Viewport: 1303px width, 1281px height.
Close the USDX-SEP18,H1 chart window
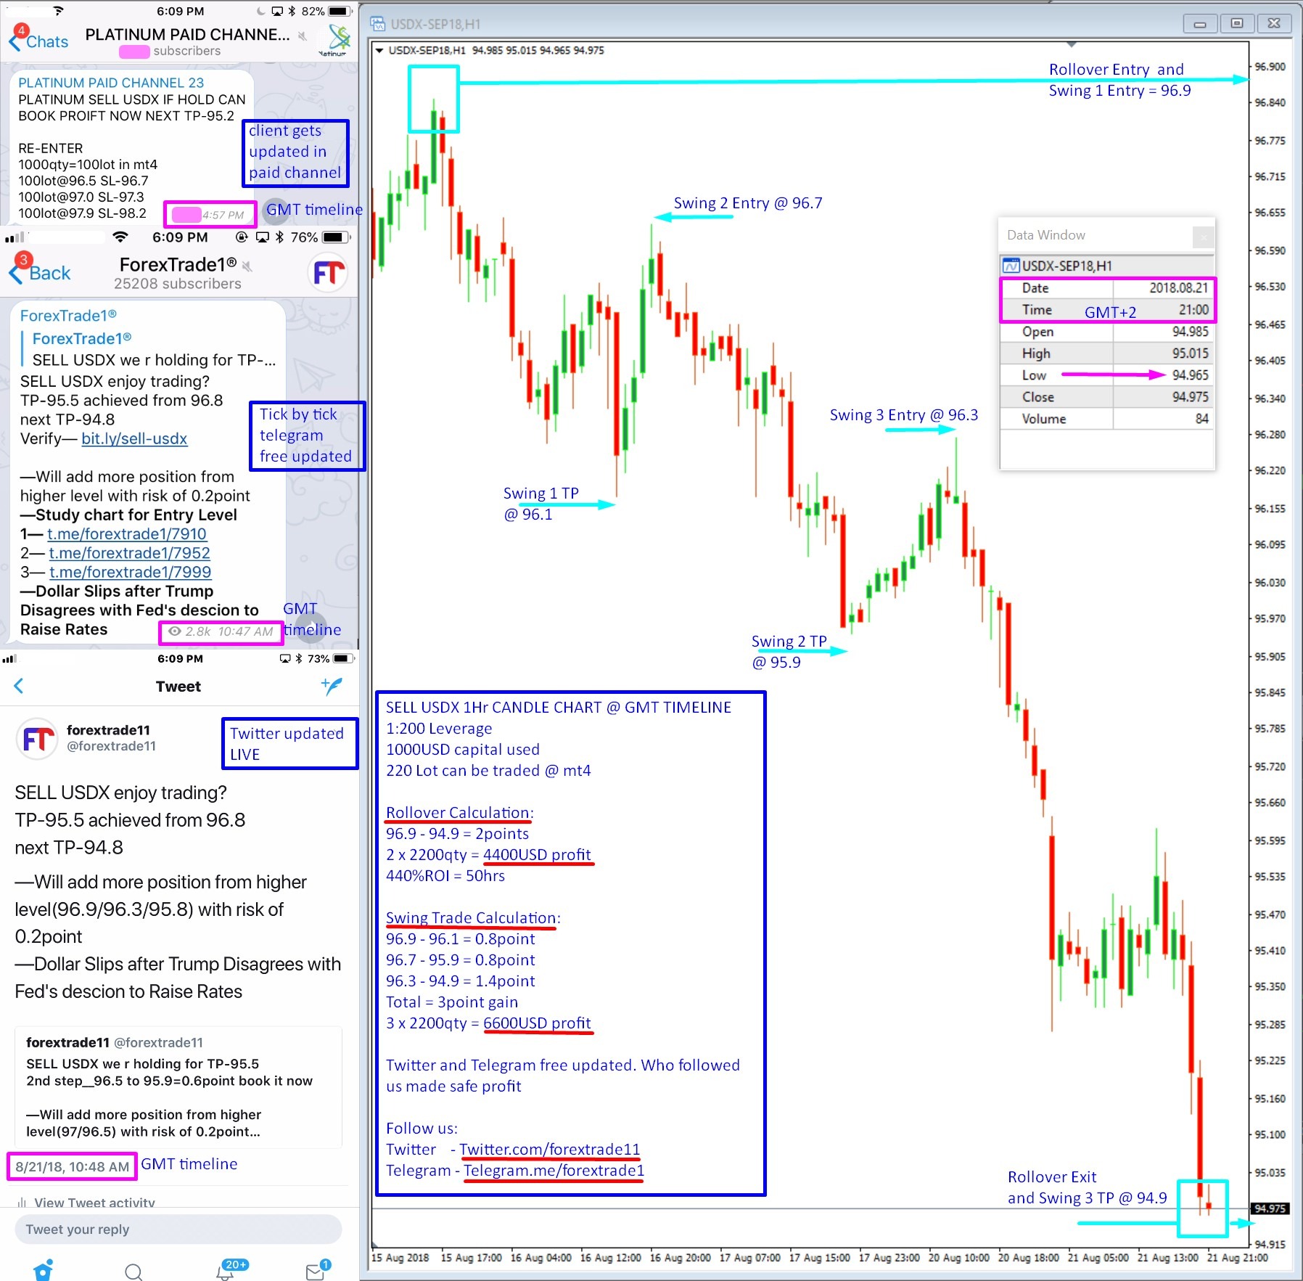click(x=1274, y=24)
